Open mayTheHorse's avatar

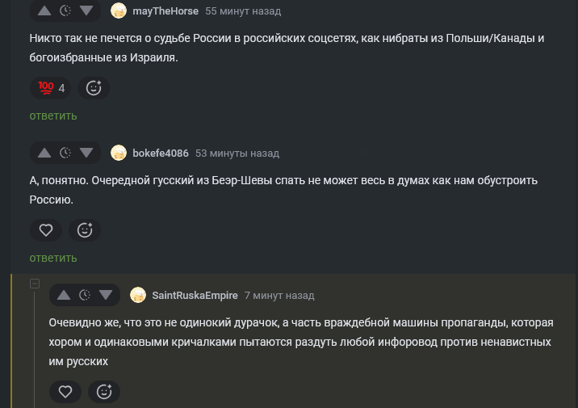coord(119,11)
